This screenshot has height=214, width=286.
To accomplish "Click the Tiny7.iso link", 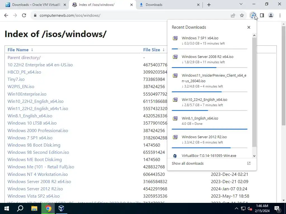I will pyautogui.click(x=16, y=79).
